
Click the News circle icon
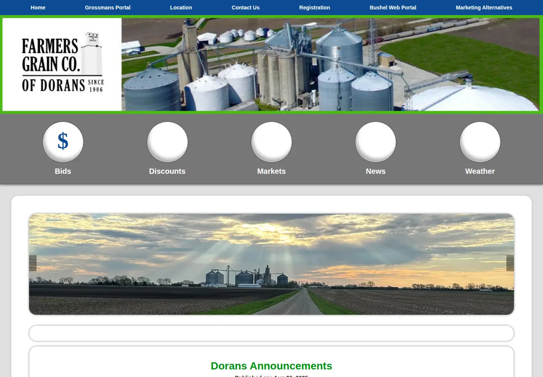pyautogui.click(x=376, y=142)
